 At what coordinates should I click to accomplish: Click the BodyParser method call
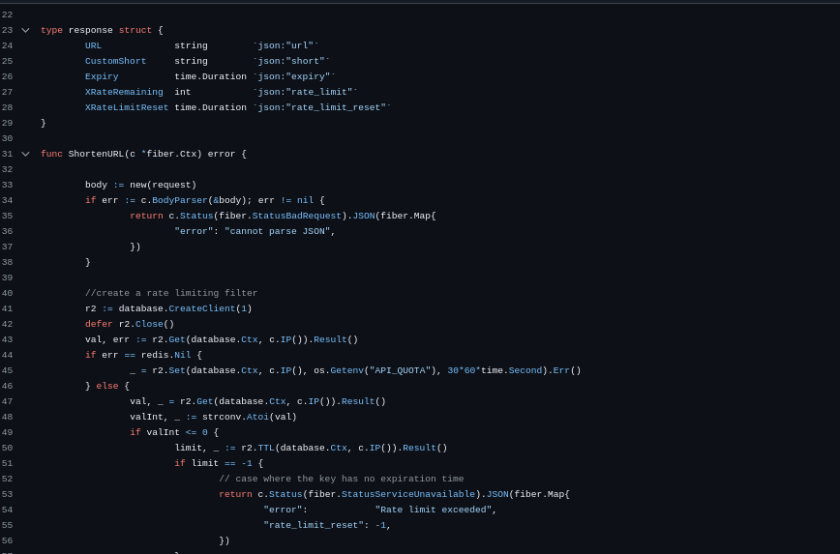[179, 200]
